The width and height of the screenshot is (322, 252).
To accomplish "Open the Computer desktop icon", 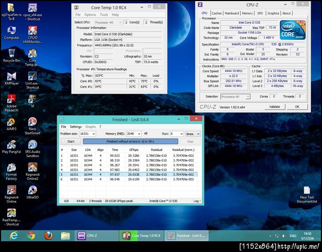I will point(11,33).
